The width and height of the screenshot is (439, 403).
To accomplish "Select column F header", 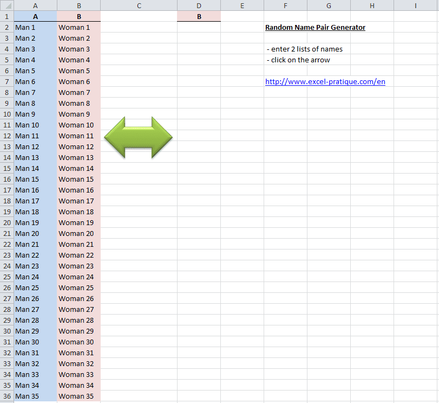I will pos(286,5).
